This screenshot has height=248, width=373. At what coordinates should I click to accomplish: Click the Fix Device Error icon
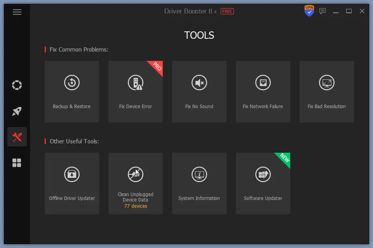tap(136, 83)
